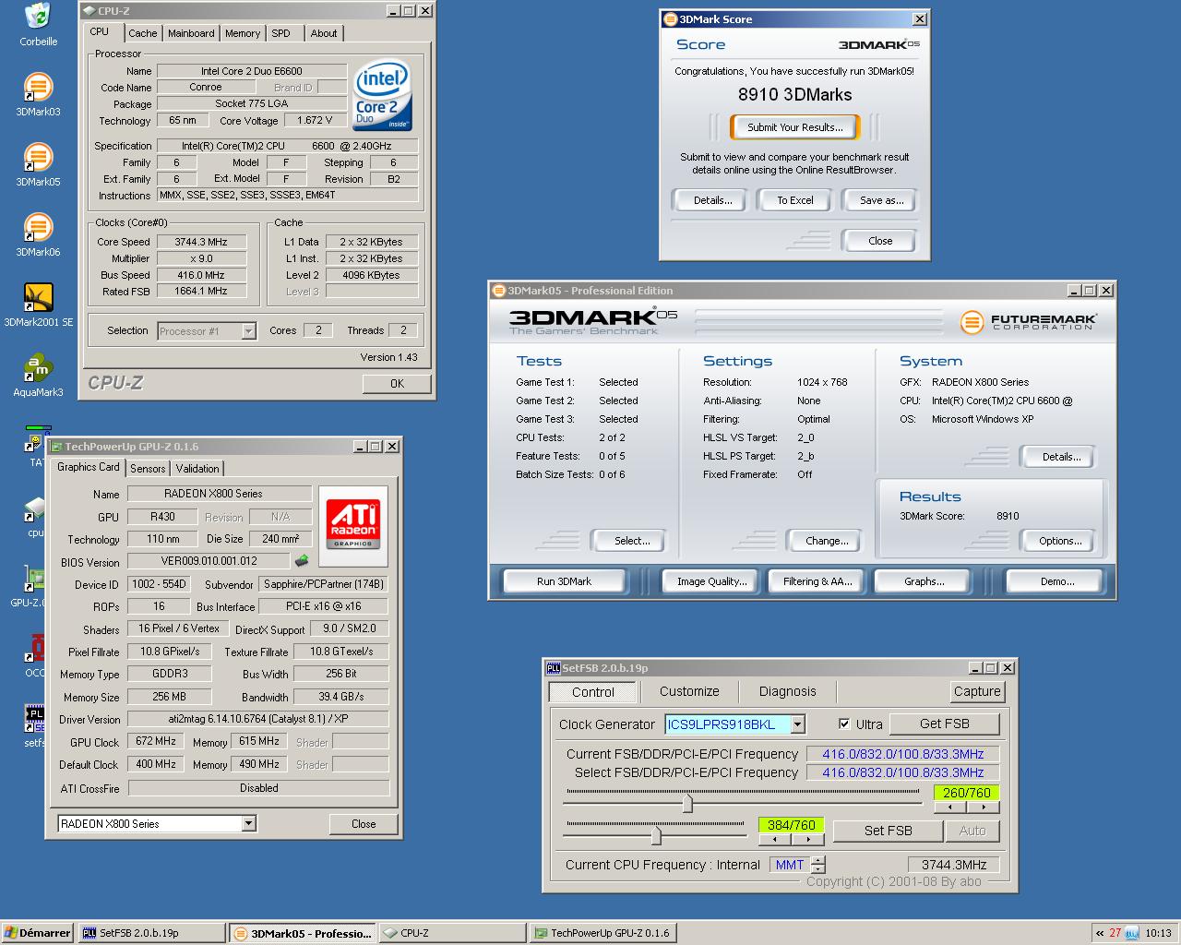The width and height of the screenshot is (1181, 945).
Task: Switch to the Sensors tab in GPU-Z
Action: pos(148,469)
